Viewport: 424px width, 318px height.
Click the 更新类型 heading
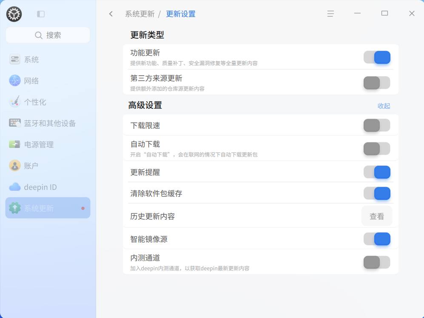[147, 35]
